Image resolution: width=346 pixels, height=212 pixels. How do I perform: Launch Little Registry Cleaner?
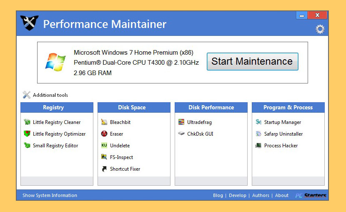click(57, 122)
